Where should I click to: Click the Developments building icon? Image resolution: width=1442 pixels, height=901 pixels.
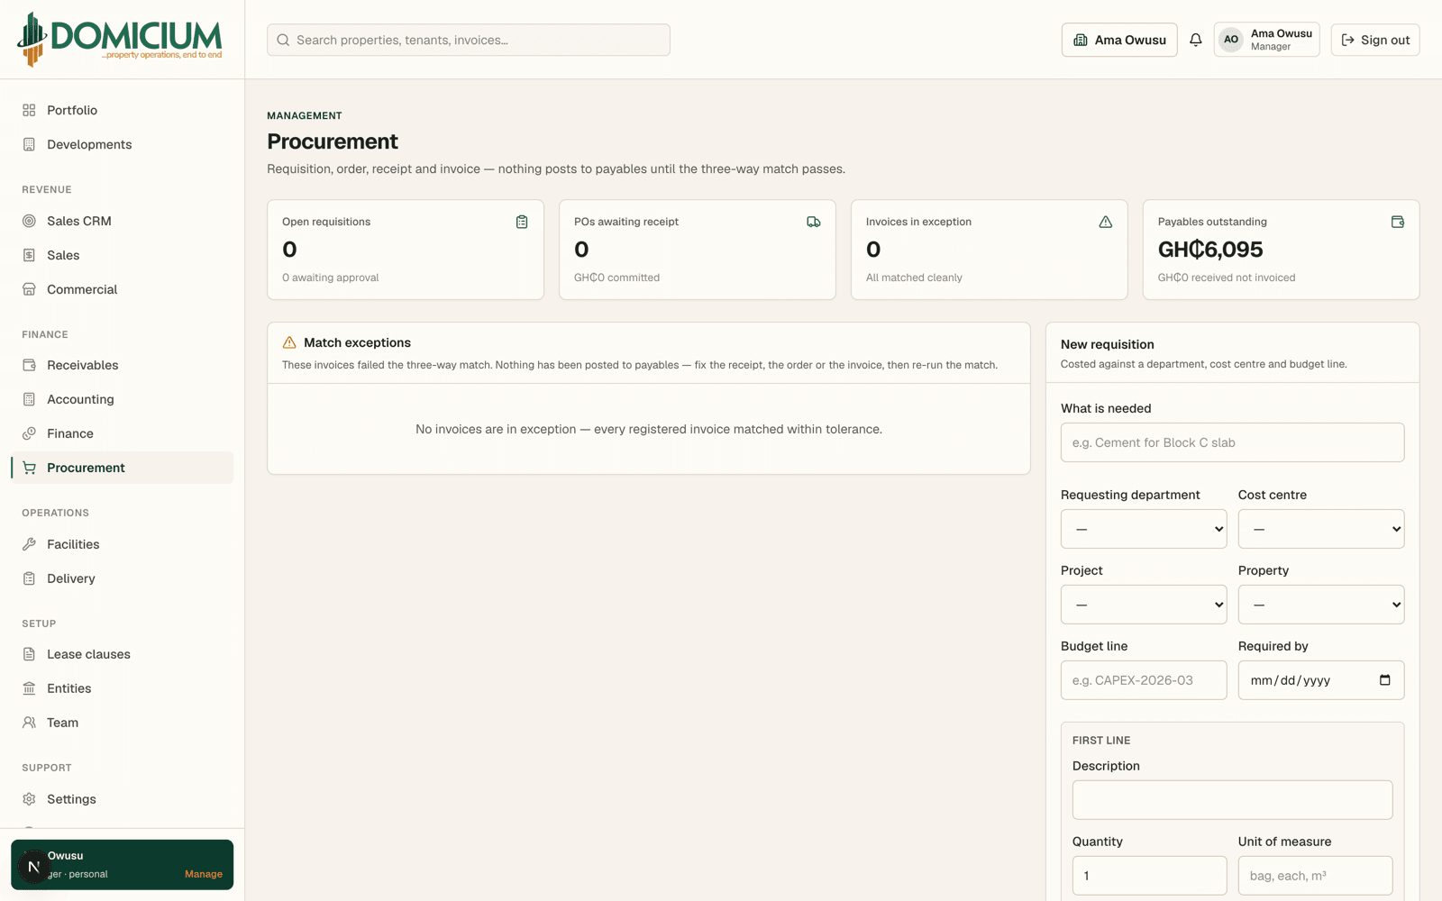(29, 144)
